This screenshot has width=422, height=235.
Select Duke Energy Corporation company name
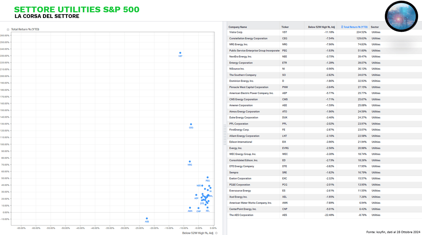coord(244,118)
